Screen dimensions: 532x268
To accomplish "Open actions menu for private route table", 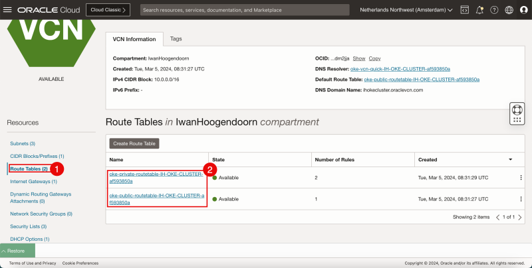I will [521, 178].
